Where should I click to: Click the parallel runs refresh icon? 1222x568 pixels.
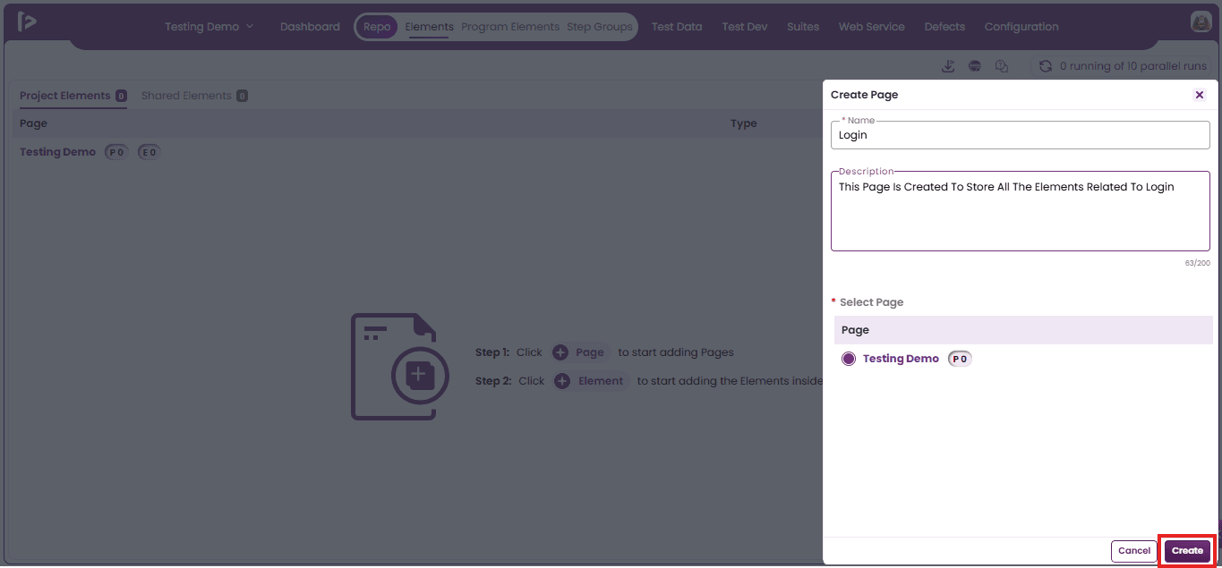(x=1045, y=66)
